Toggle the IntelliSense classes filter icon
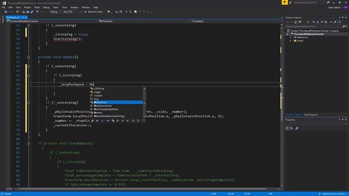Screen dimensions: 349x196 [113, 121]
